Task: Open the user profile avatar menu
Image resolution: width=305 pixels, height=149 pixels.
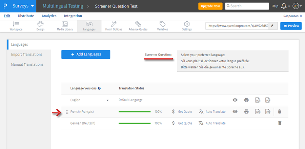Action: click(296, 6)
